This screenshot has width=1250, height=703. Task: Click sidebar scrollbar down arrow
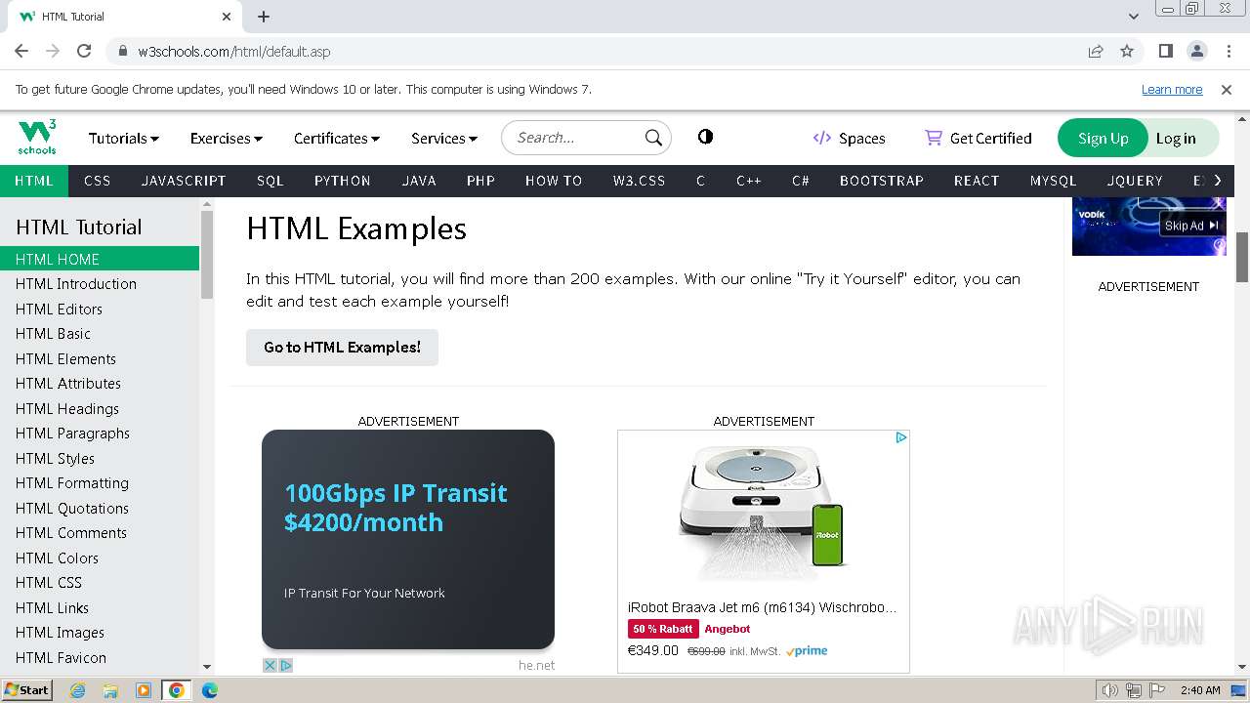coord(206,667)
